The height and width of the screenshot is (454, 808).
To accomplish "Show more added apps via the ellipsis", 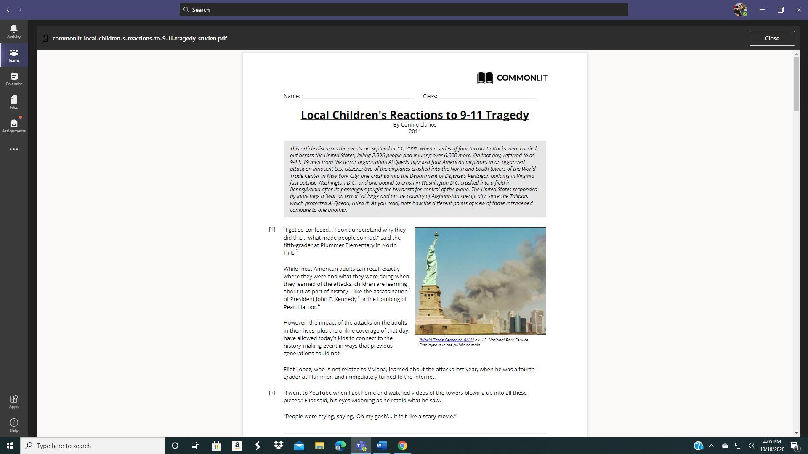I will point(13,149).
